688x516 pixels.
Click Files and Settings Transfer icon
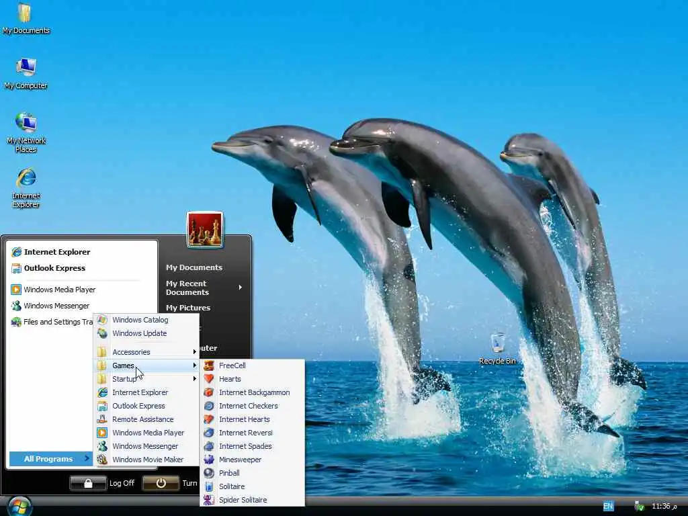pos(16,322)
